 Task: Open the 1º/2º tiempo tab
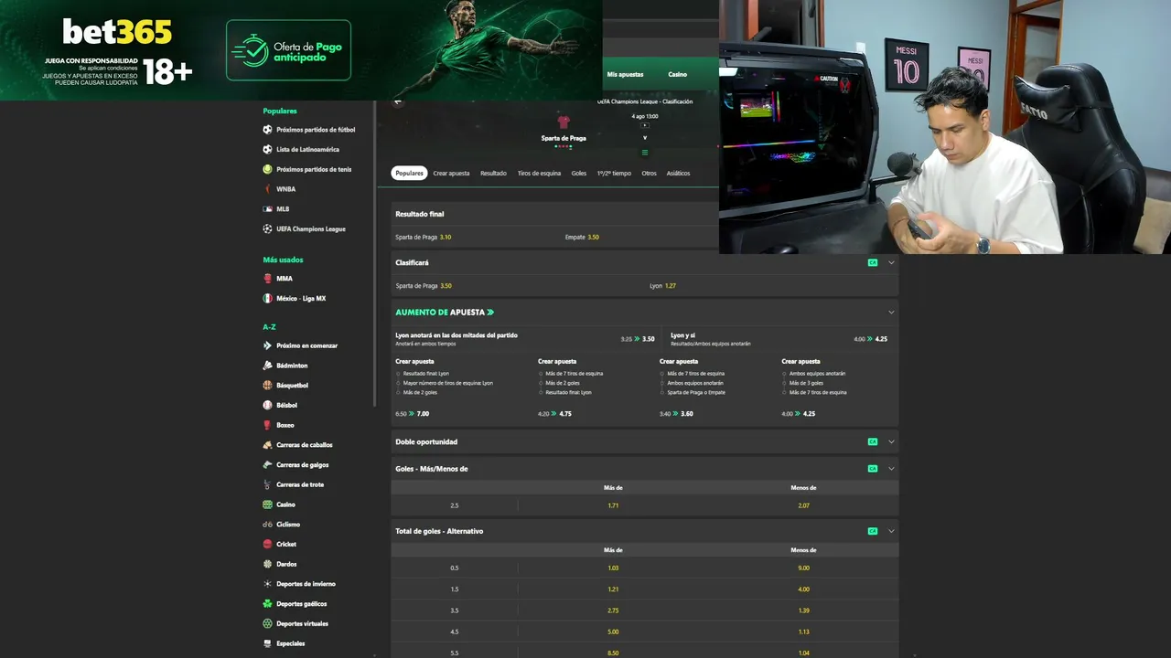(x=614, y=173)
